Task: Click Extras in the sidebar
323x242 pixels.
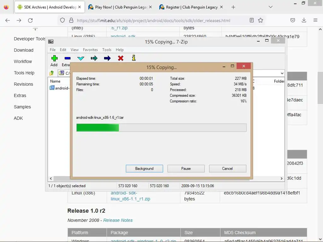Action: click(20, 95)
